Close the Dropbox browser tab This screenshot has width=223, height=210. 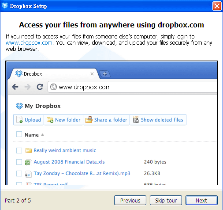(x=92, y=74)
